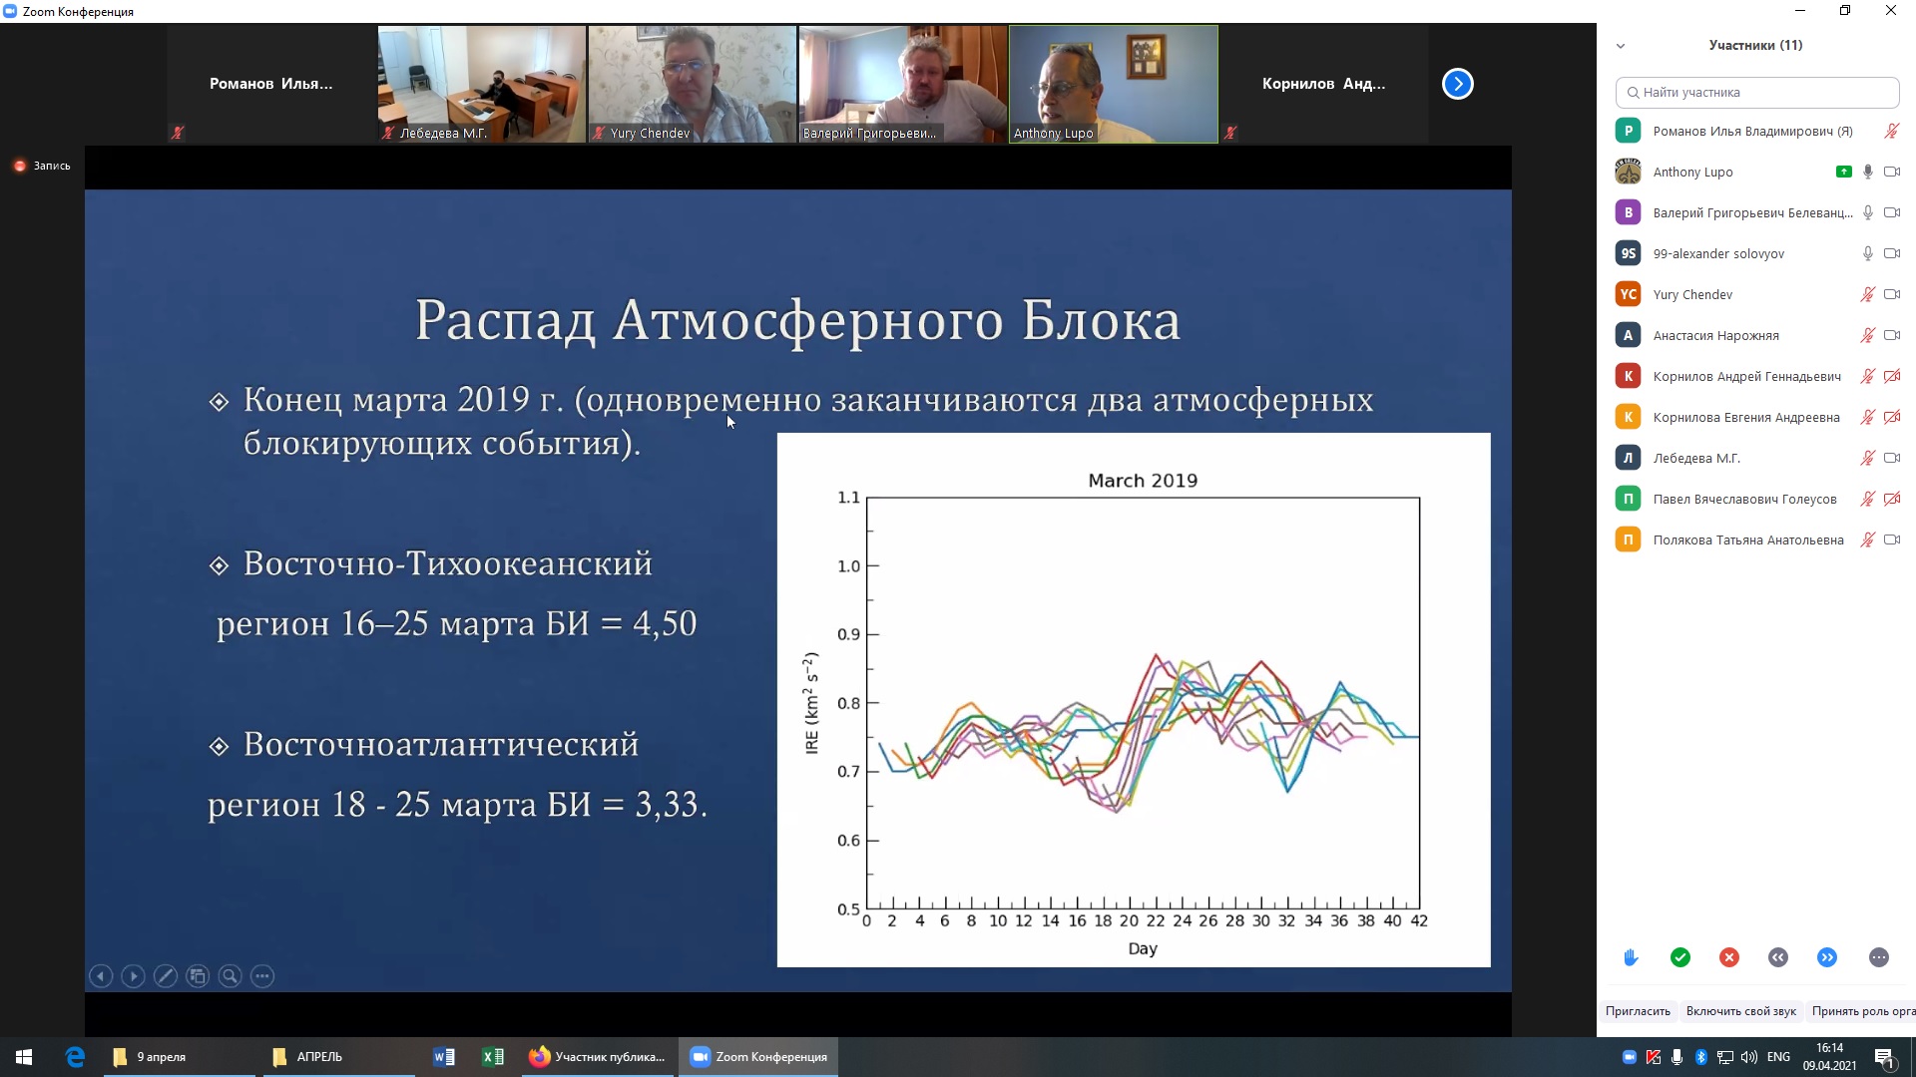
Task: Click Полякова Татьяна Анатольевна's muted mic icon
Action: point(1867,539)
